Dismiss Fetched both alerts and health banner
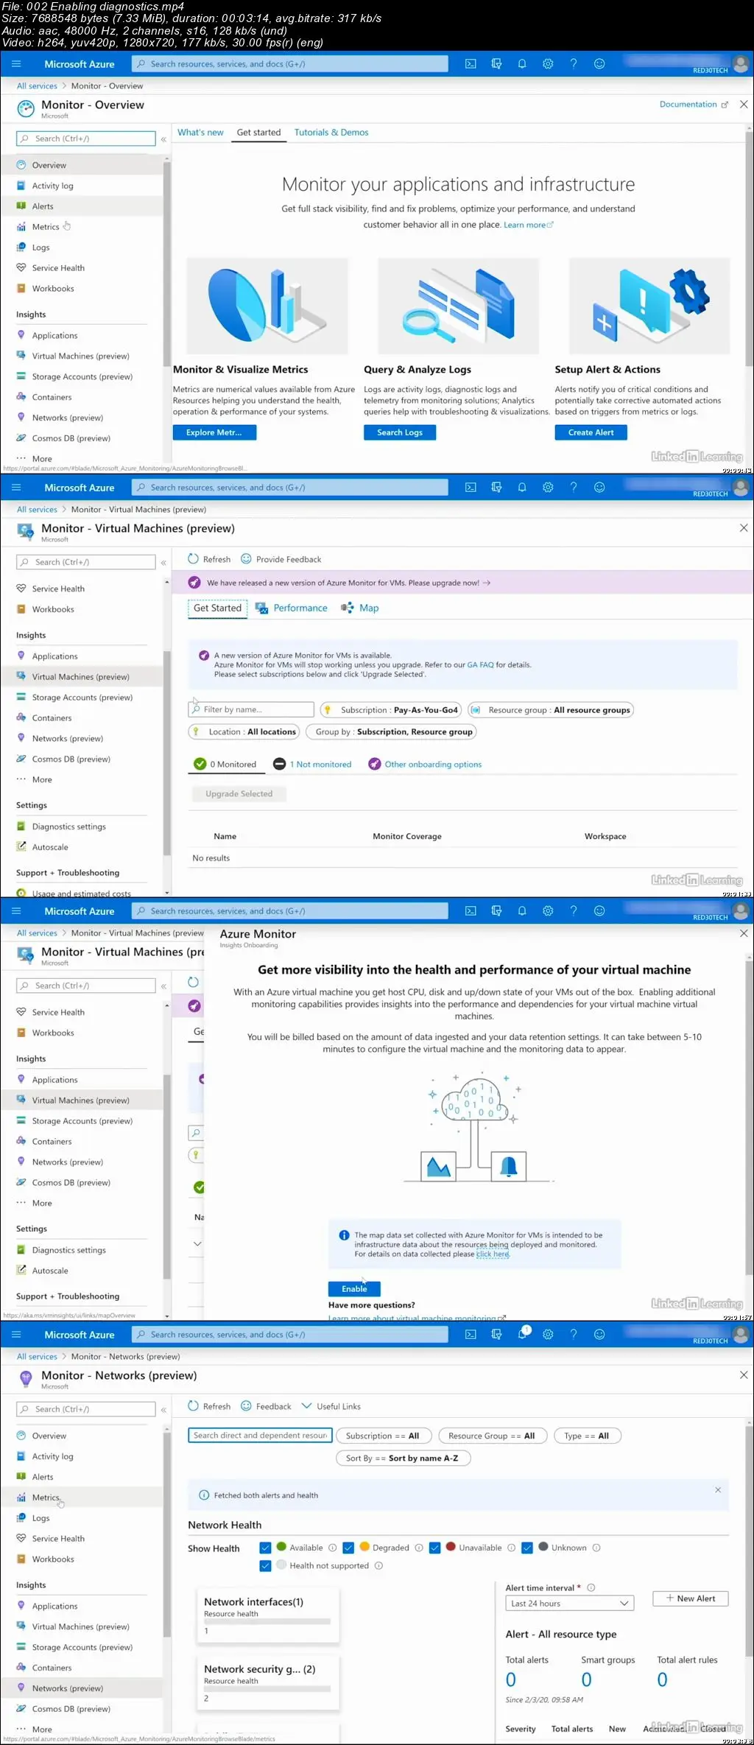754x1745 pixels. (x=718, y=1490)
